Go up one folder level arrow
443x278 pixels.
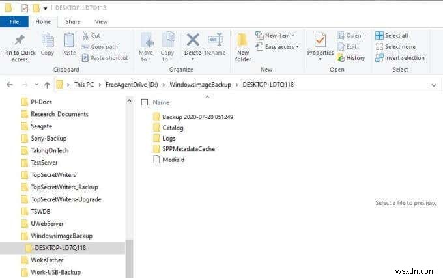point(47,85)
